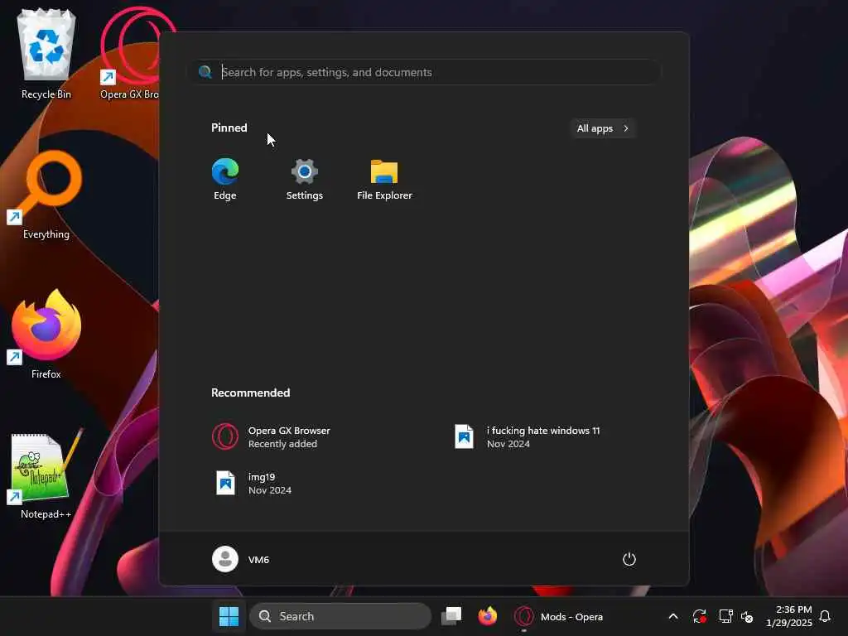Click the search magnifier in Start menu

205,72
